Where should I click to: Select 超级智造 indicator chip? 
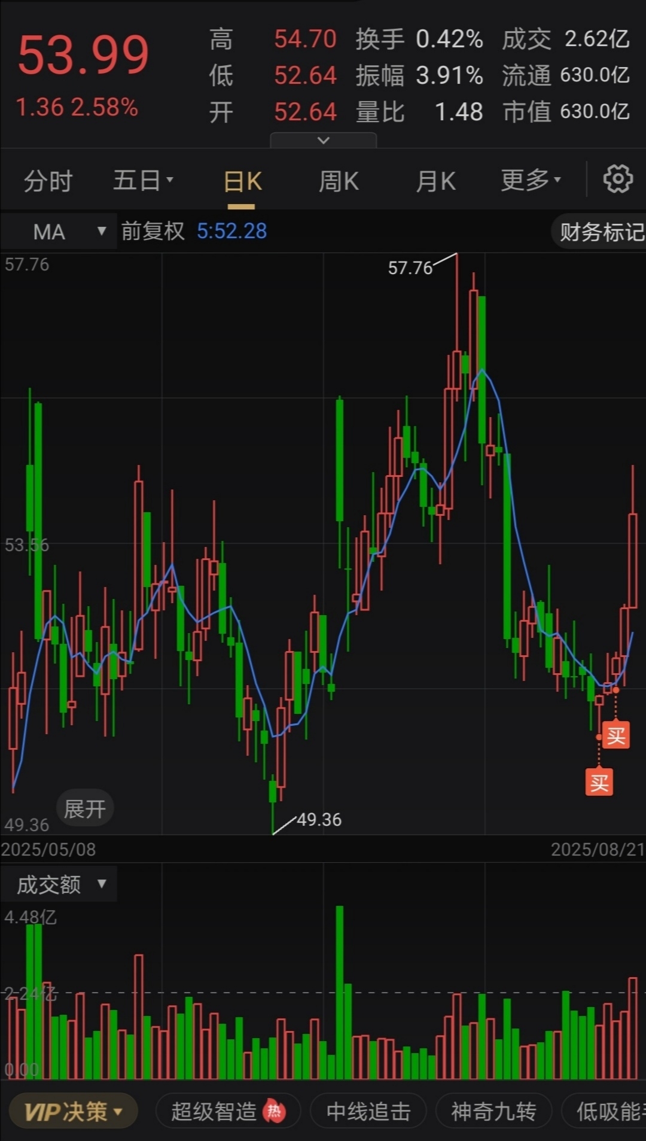pos(228,1112)
